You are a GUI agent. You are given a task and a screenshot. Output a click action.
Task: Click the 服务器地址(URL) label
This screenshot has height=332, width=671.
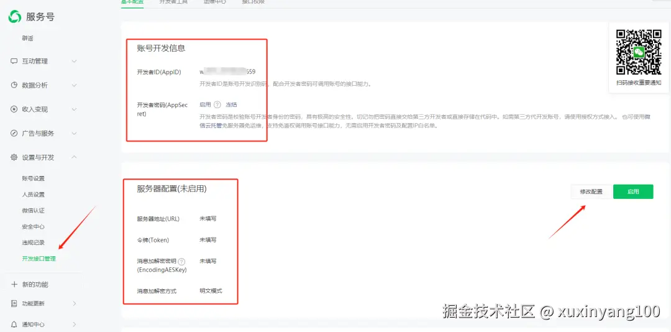pos(158,218)
